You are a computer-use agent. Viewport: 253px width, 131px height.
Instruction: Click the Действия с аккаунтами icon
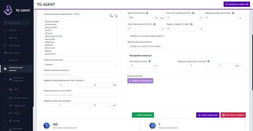10,79
